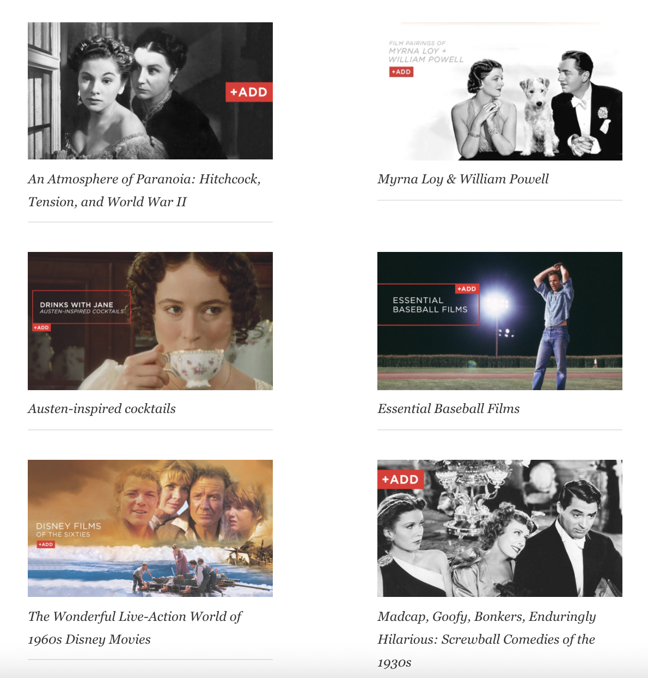Screen dimensions: 648x678
Task: Open 'Essential Baseball Films' title link
Action: coord(449,409)
